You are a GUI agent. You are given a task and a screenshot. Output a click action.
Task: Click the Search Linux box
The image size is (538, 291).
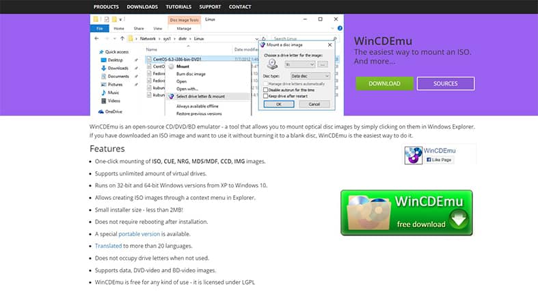point(304,38)
